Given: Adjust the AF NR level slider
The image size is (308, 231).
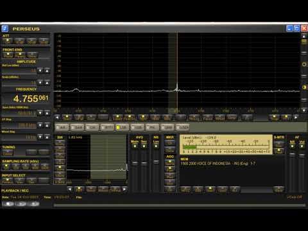Looking at the screenshot, I should coord(292,154).
